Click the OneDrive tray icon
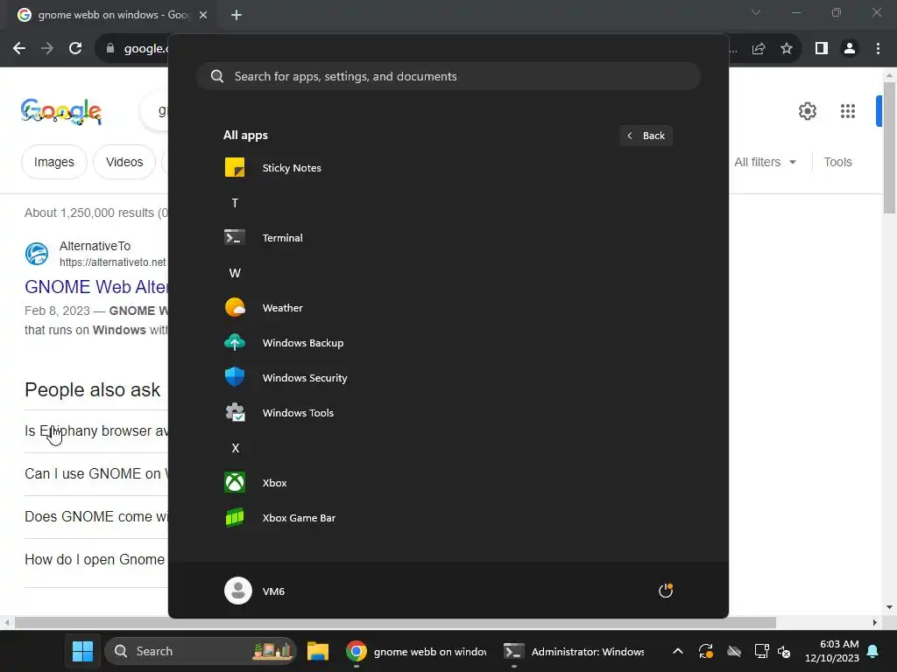The image size is (897, 672). (734, 651)
